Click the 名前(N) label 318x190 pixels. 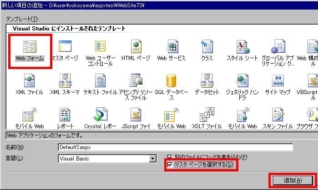[15, 147]
